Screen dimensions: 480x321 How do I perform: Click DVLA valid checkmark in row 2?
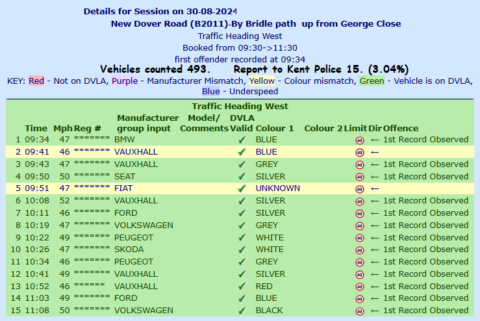pyautogui.click(x=242, y=152)
